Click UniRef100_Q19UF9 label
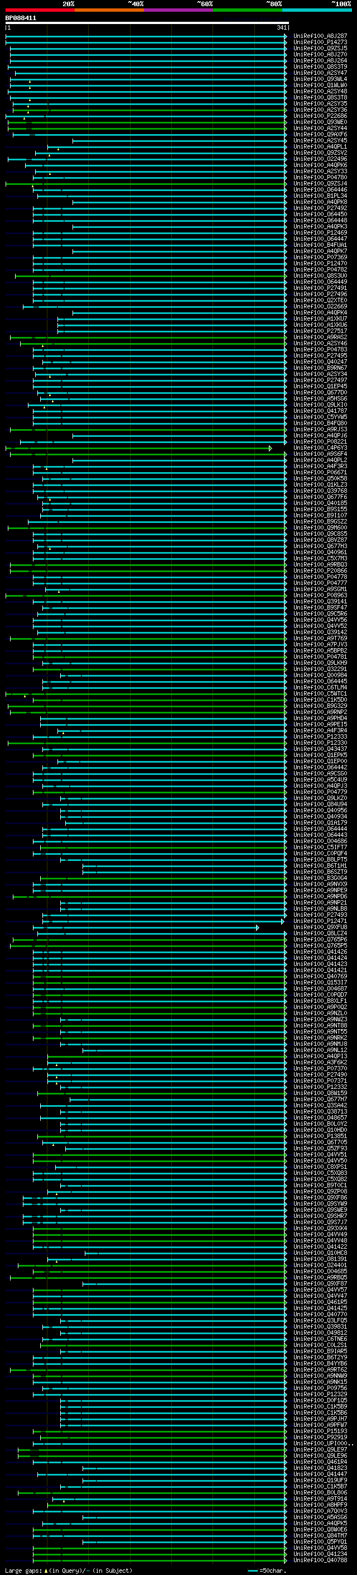The image size is (357, 1575). (320, 1479)
